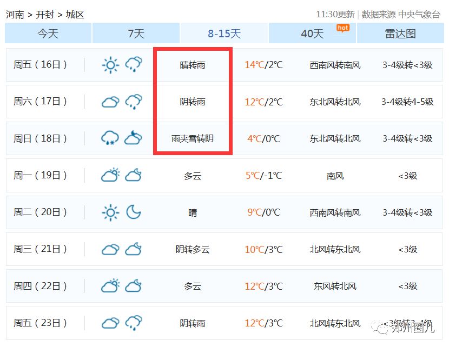Click the sleet icon for Sunday 18日
This screenshot has height=347, width=449.
tap(110, 138)
